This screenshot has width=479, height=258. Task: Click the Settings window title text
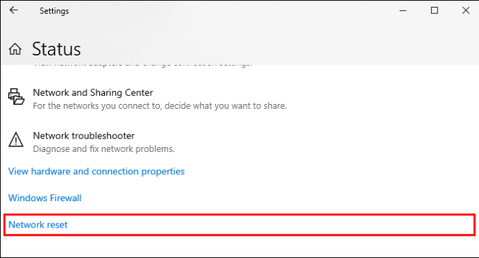pyautogui.click(x=54, y=11)
